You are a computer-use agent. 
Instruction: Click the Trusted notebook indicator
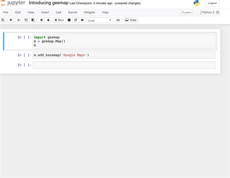[x=186, y=13]
